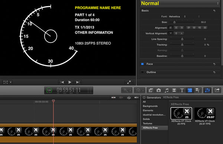223x144 pixels.
Task: Toggle viewer full screen playback
Action: [129, 82]
